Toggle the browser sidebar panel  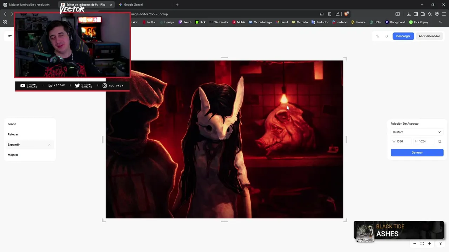[x=416, y=14]
